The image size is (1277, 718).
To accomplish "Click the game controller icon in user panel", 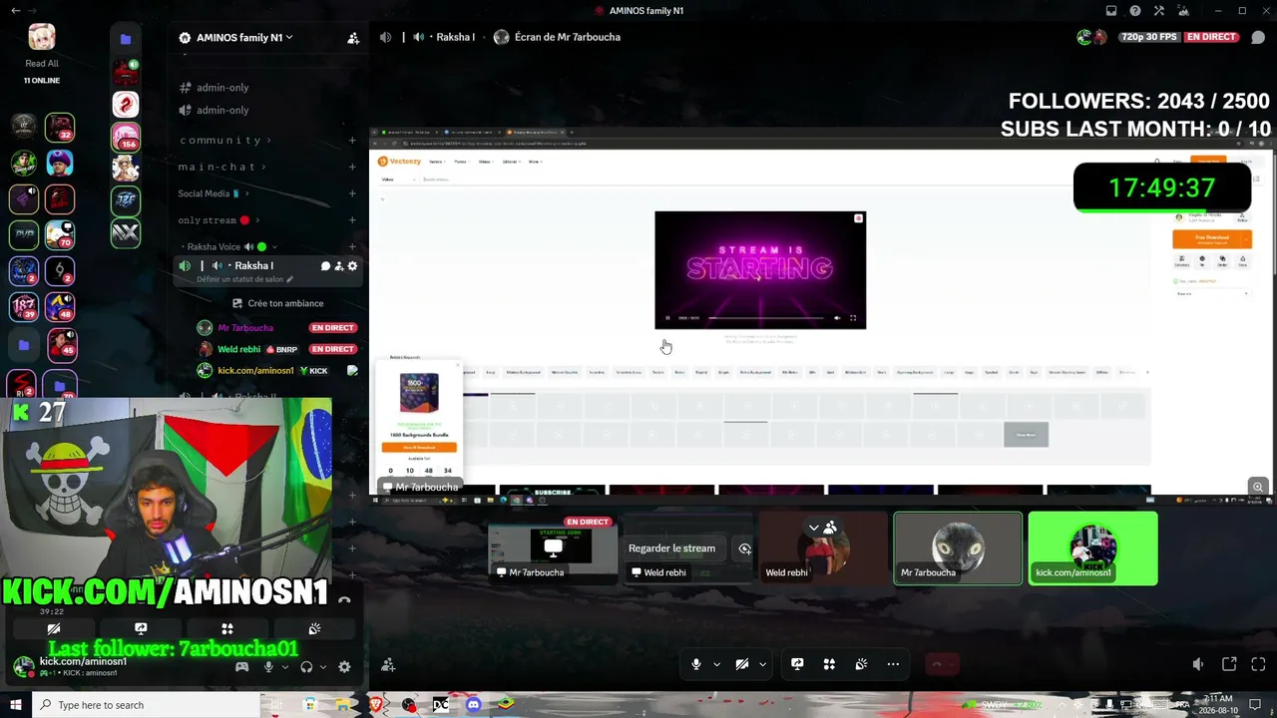I will click(x=241, y=667).
